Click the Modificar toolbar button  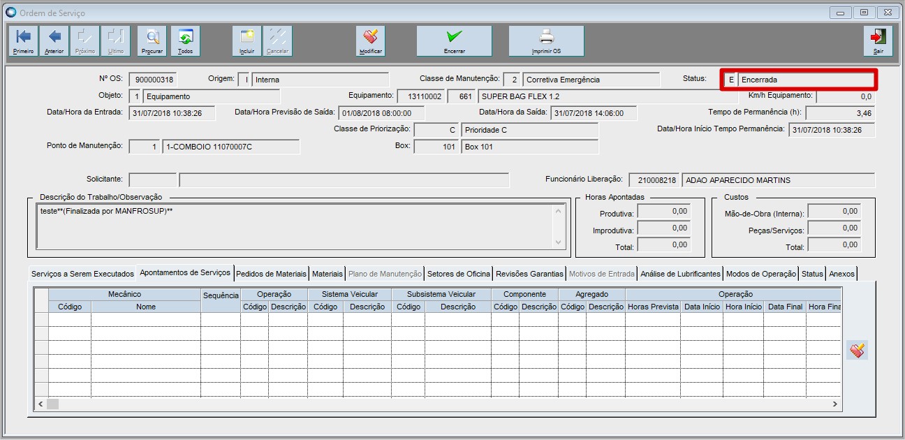[370, 41]
